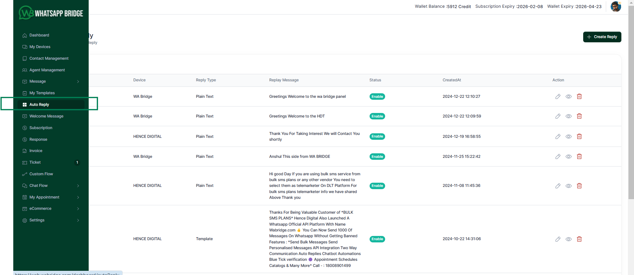Viewport: 634px width, 275px height.
Task: View the 'Greetings Welcome to the HDT' reply
Action: tap(569, 116)
